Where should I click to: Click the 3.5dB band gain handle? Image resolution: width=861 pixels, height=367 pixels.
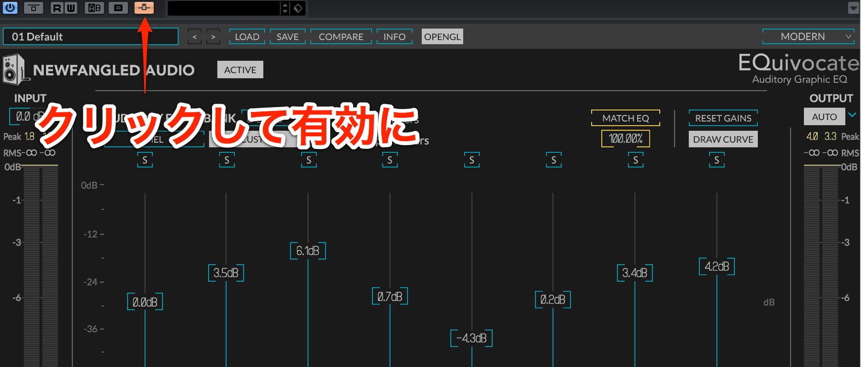[x=226, y=273]
